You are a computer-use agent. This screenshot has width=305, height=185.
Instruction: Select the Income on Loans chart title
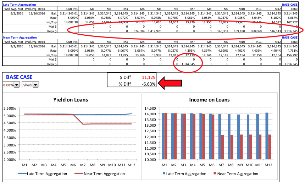[209, 100]
